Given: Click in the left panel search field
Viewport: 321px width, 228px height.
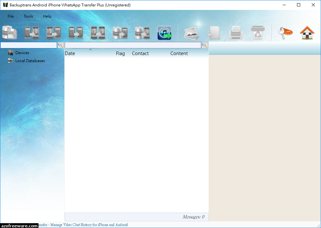Looking at the screenshot, I should click(x=29, y=45).
